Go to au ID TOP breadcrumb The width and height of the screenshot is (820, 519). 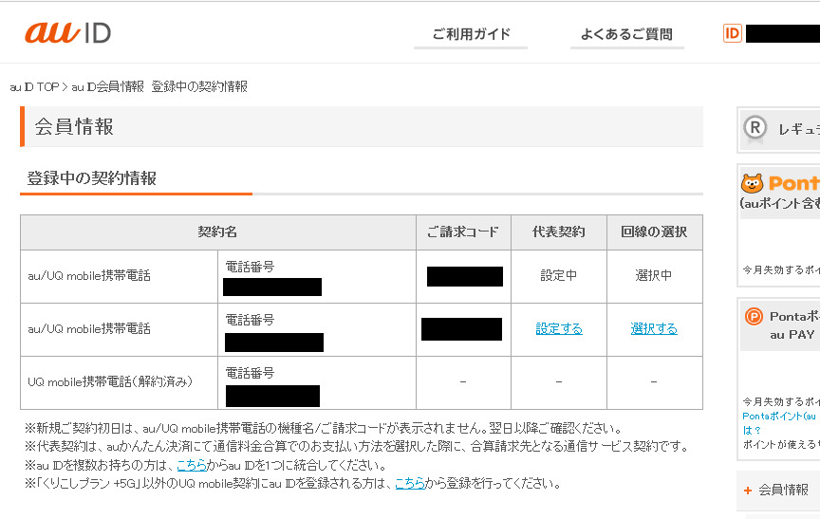coord(34,86)
